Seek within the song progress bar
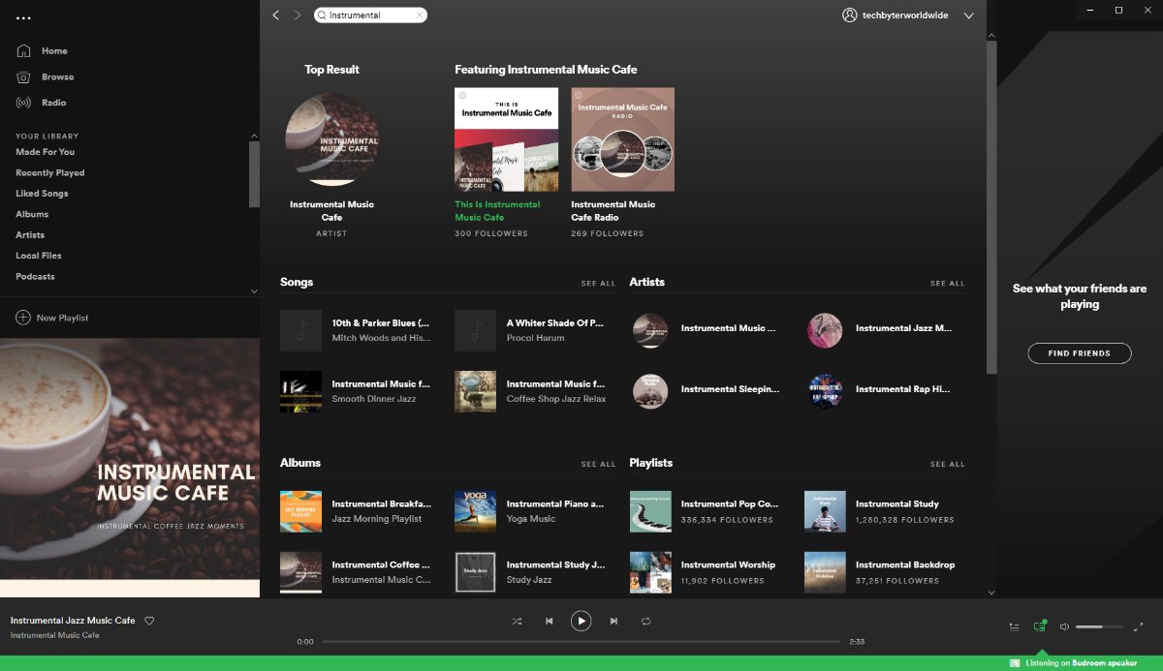This screenshot has width=1163, height=671. (x=581, y=641)
